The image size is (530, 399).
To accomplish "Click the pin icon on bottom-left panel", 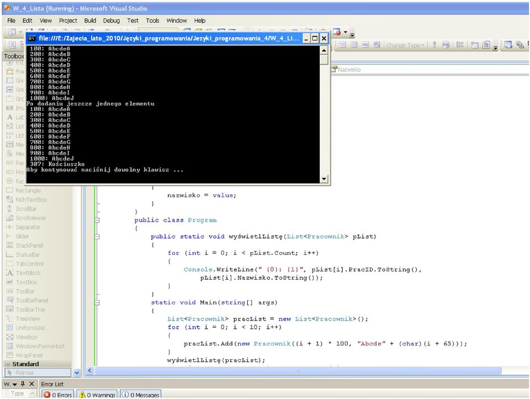I will point(23,384).
